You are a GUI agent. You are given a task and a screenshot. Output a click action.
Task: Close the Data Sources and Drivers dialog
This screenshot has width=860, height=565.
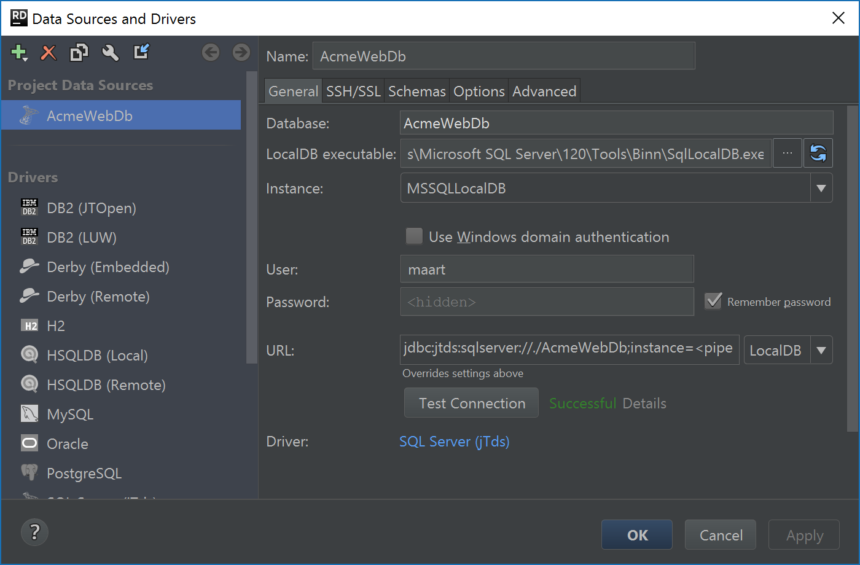(838, 18)
